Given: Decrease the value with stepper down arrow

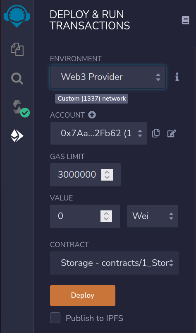Looking at the screenshot, I should (x=106, y=219).
